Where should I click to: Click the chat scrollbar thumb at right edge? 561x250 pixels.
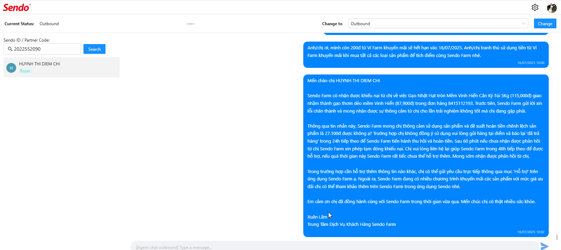(x=557, y=237)
